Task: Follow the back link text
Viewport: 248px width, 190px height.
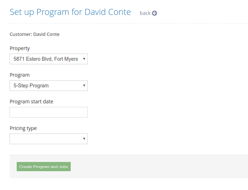Action: pyautogui.click(x=145, y=13)
